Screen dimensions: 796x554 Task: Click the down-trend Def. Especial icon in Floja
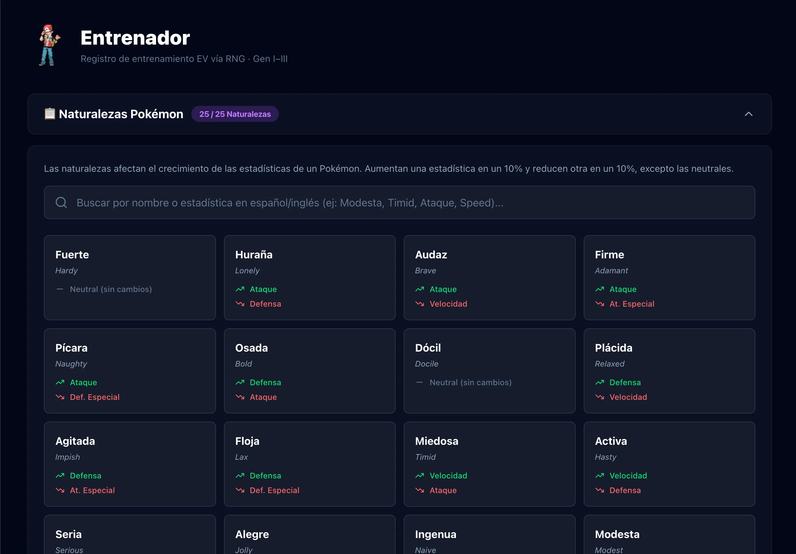pyautogui.click(x=240, y=490)
